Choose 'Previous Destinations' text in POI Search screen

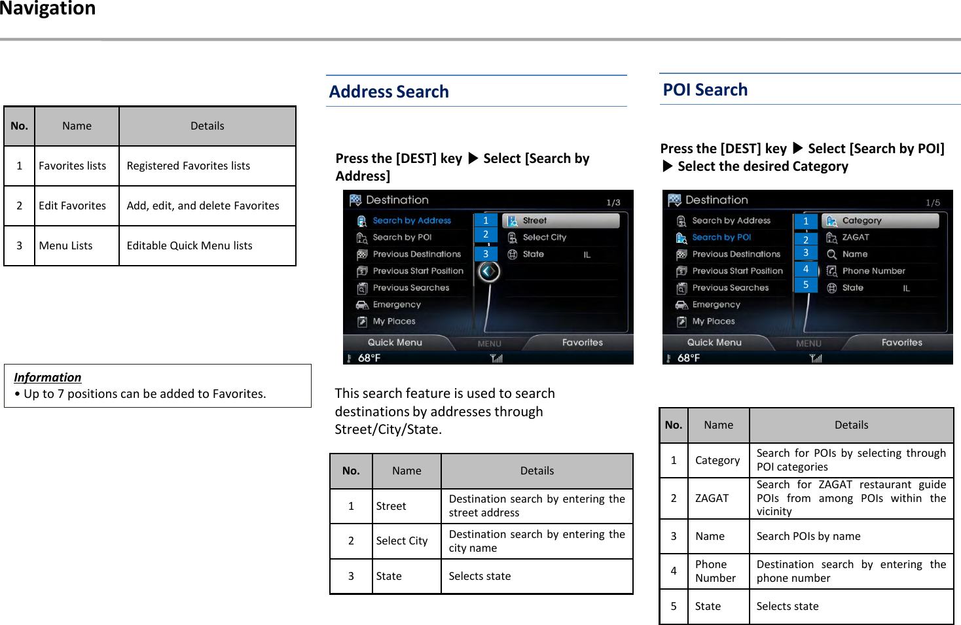736,255
